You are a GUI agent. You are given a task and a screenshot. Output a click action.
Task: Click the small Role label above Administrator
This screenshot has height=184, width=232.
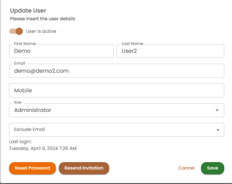pos(18,102)
